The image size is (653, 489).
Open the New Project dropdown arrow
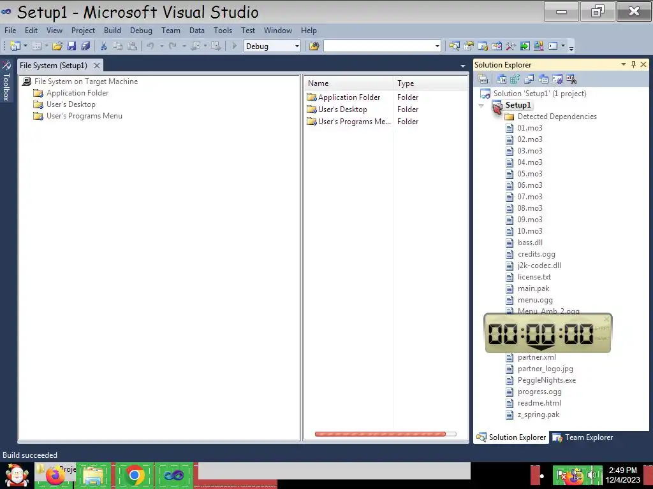click(x=26, y=46)
